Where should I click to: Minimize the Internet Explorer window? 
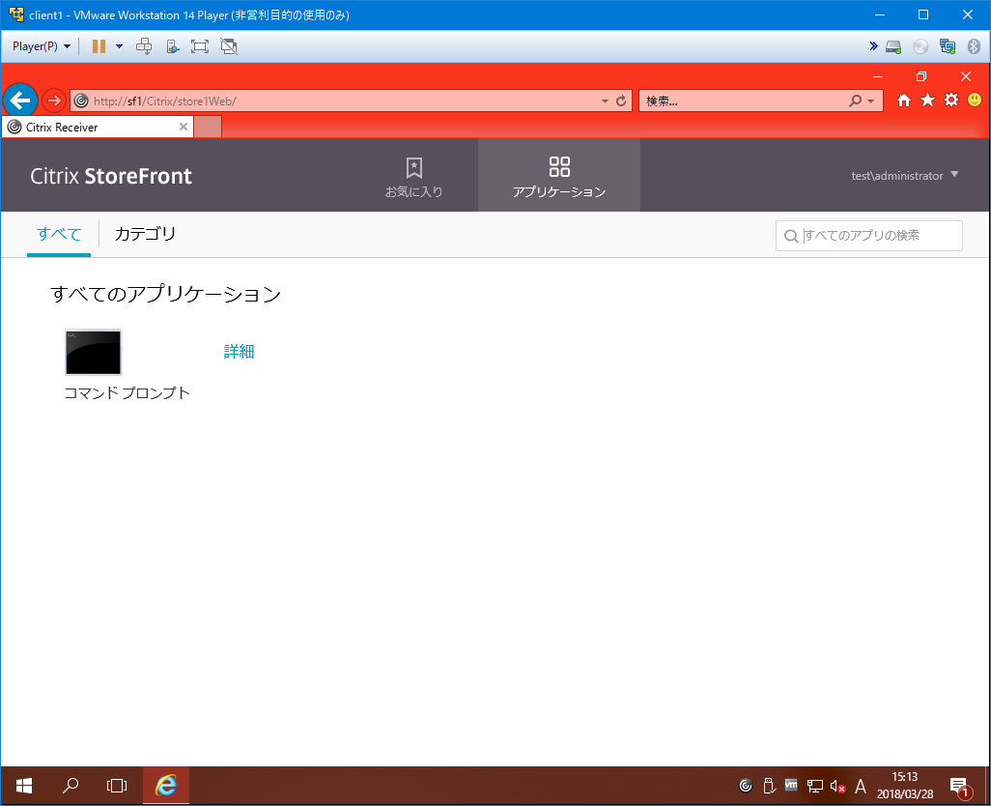tap(877, 76)
